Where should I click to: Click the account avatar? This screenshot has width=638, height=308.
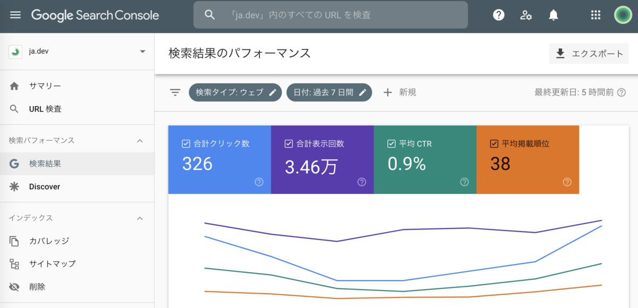point(623,15)
